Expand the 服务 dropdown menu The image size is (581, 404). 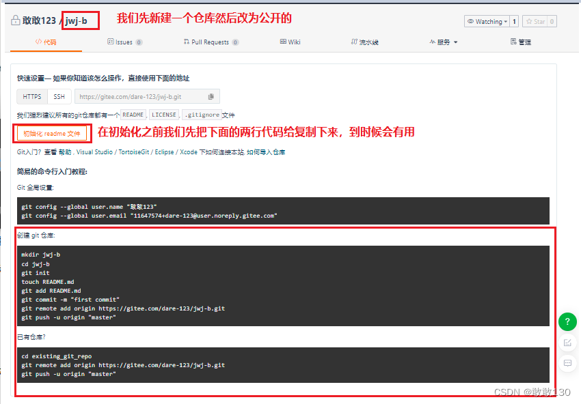[443, 42]
